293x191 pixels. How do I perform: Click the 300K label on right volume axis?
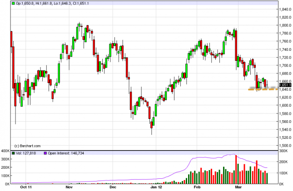click(x=283, y=151)
